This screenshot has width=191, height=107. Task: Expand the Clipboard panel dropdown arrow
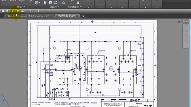pyautogui.click(x=145, y=7)
